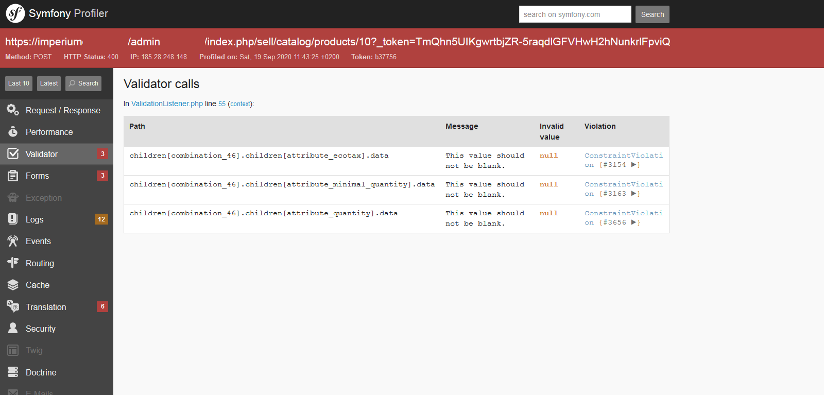The image size is (824, 395).
Task: Expand ConstraintViolation #3656 dump
Action: pyautogui.click(x=634, y=222)
